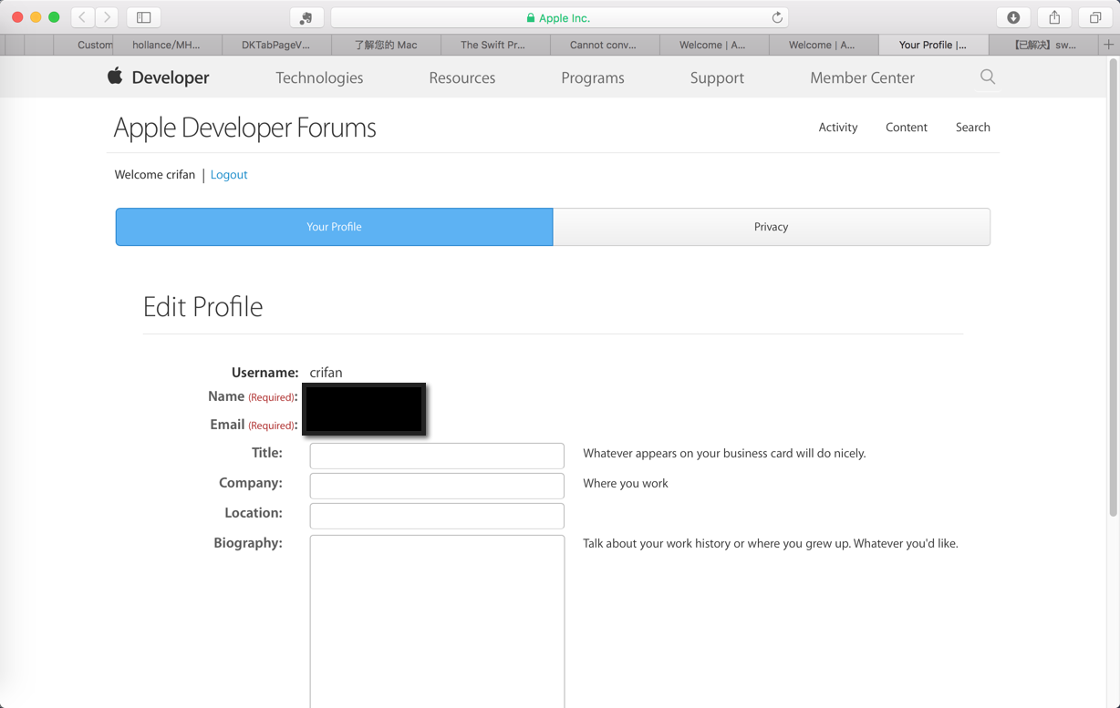Switch to the Privacy page tab

tap(772, 227)
